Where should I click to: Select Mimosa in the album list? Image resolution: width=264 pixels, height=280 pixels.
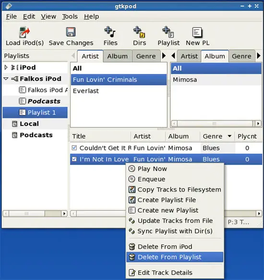[x=216, y=80]
